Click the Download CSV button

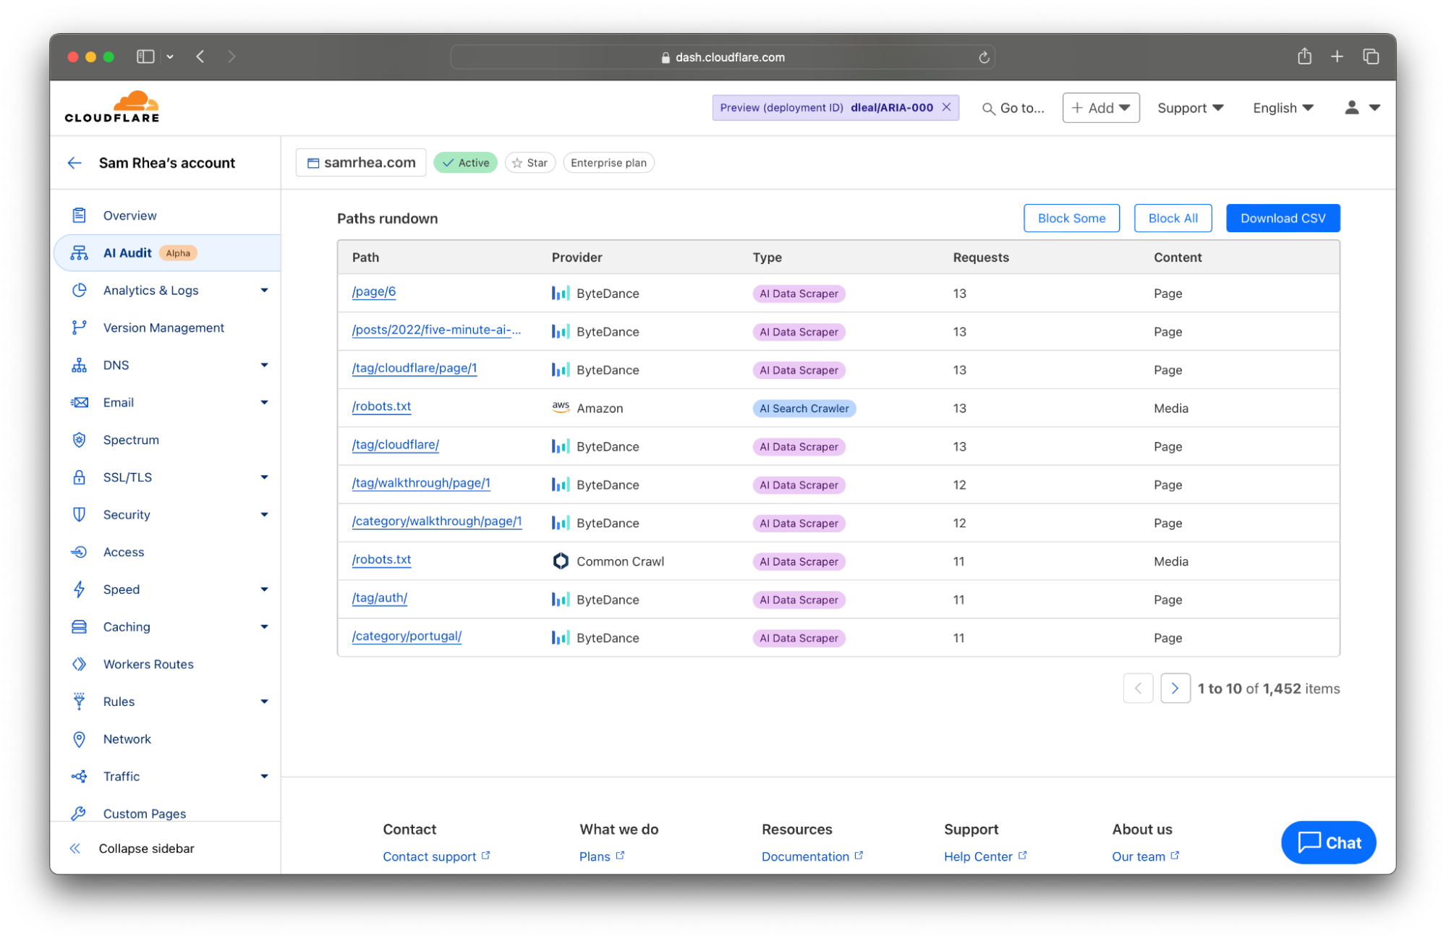(x=1283, y=218)
